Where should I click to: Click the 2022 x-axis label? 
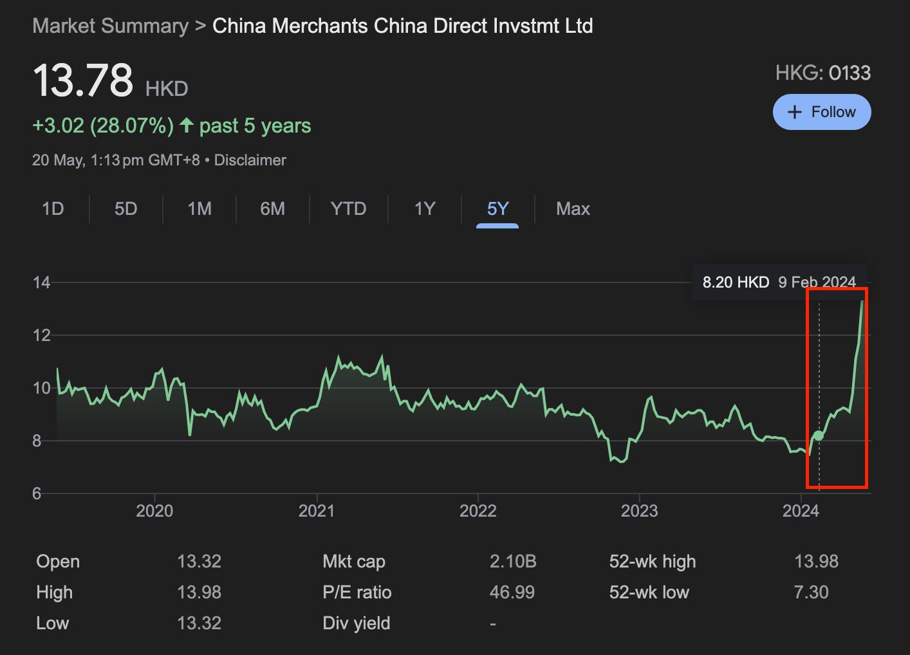tap(478, 511)
